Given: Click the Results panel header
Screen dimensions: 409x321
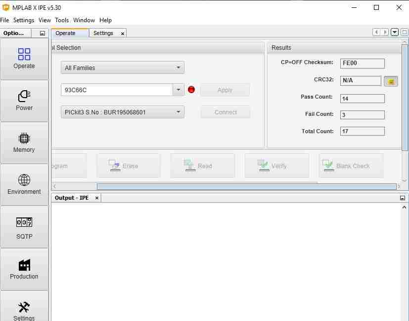Looking at the screenshot, I should pos(334,48).
